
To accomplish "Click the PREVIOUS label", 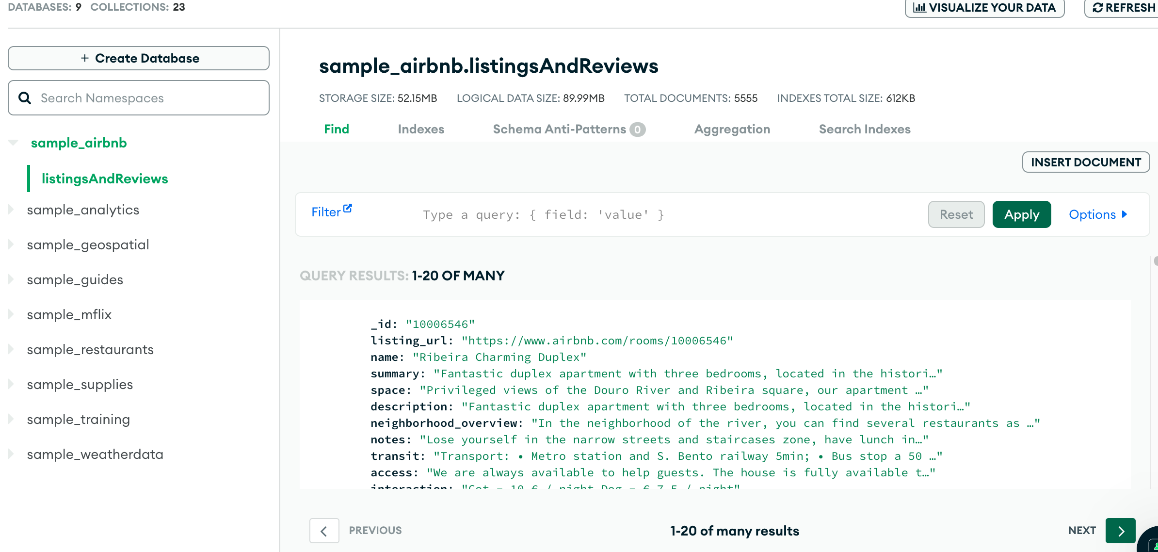I will [x=375, y=530].
